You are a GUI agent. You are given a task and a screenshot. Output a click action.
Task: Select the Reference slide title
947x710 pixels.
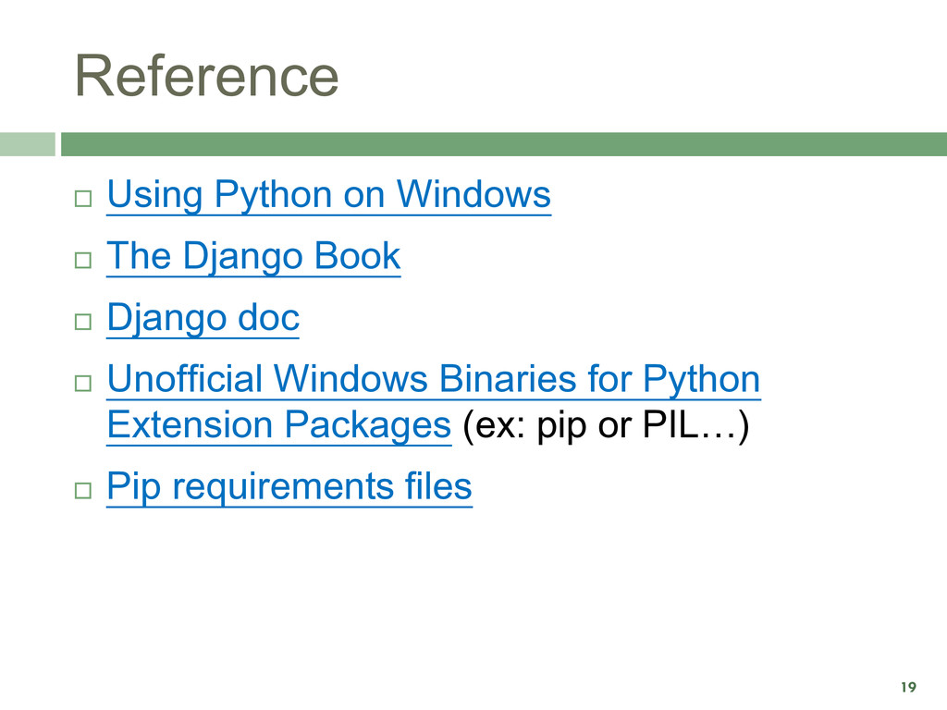[x=206, y=76]
